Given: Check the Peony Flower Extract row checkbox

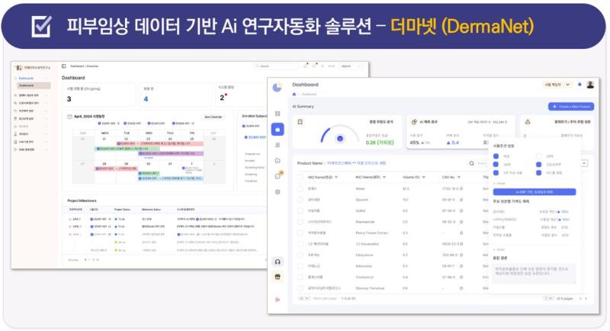Looking at the screenshot, I should click(300, 233).
